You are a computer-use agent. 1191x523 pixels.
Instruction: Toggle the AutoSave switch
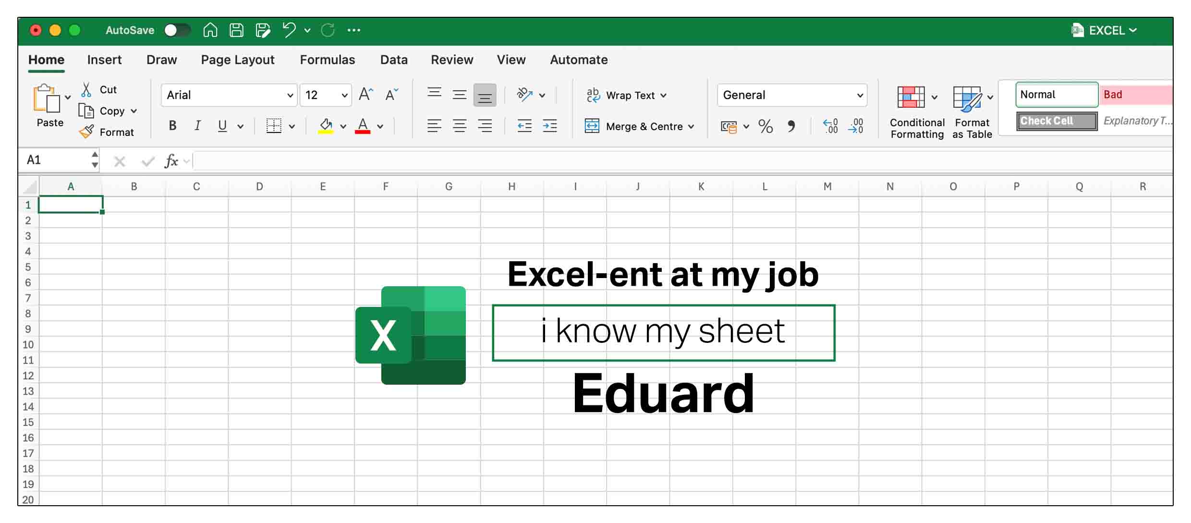tap(177, 30)
